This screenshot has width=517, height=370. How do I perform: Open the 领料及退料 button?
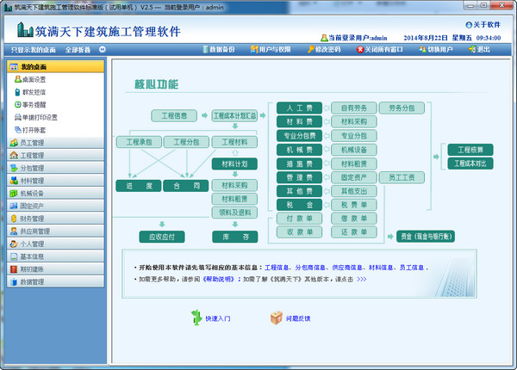click(x=234, y=213)
